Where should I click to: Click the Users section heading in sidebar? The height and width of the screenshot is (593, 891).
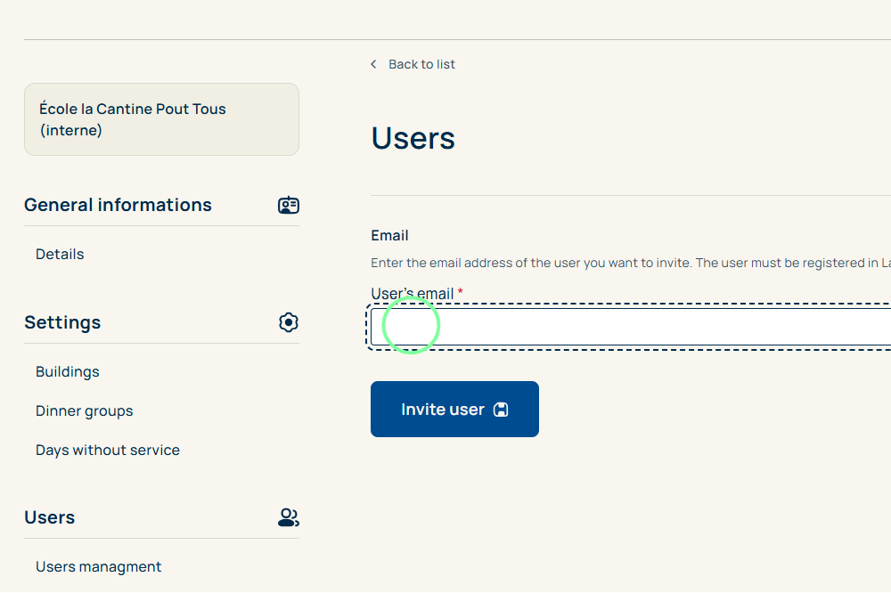point(49,517)
